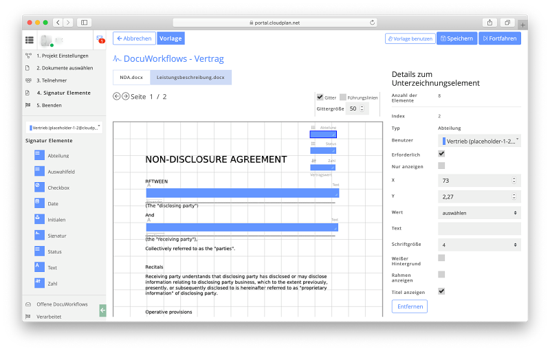Viewport: 550px width, 351px height.
Task: Show all tabs overview icon
Action: tap(507, 23)
